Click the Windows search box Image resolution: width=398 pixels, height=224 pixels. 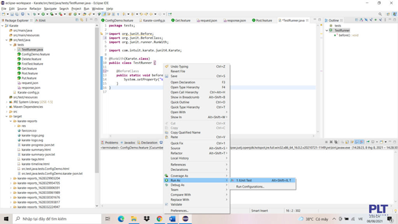(57, 218)
